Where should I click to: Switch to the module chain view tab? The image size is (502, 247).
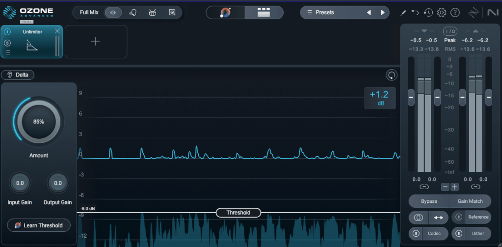click(264, 13)
